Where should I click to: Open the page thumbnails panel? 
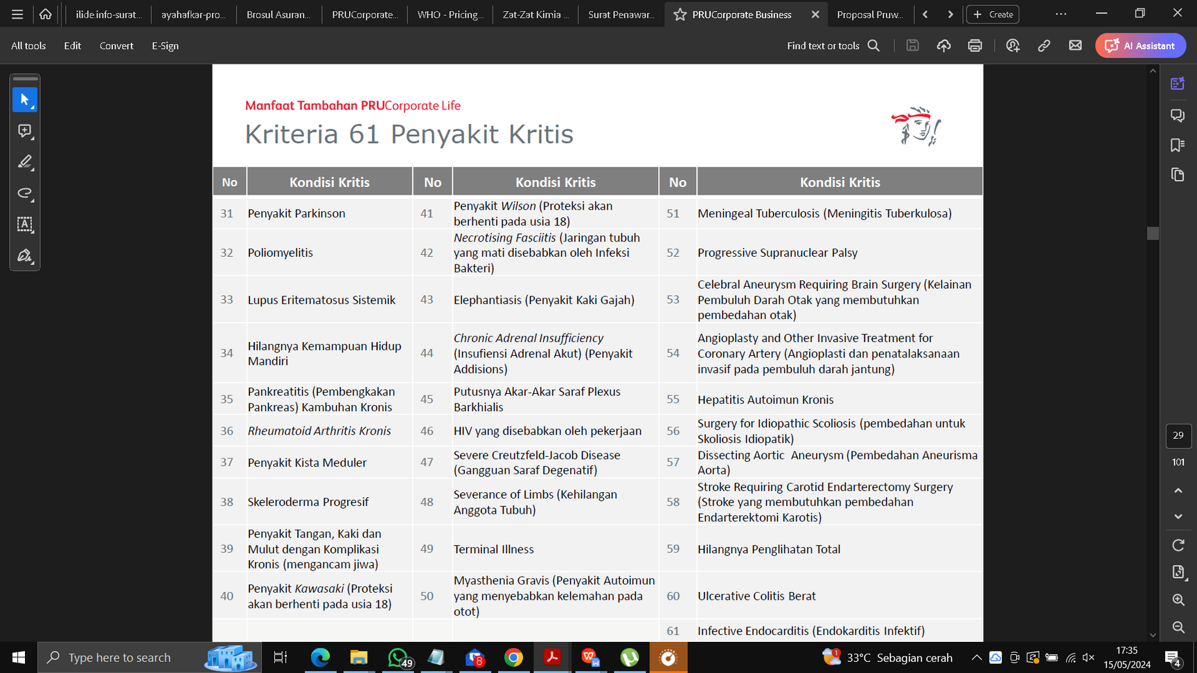tap(1178, 174)
